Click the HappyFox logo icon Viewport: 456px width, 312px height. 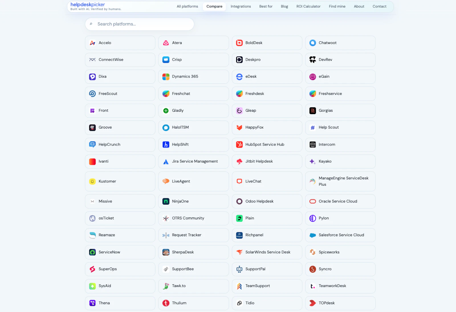239,127
